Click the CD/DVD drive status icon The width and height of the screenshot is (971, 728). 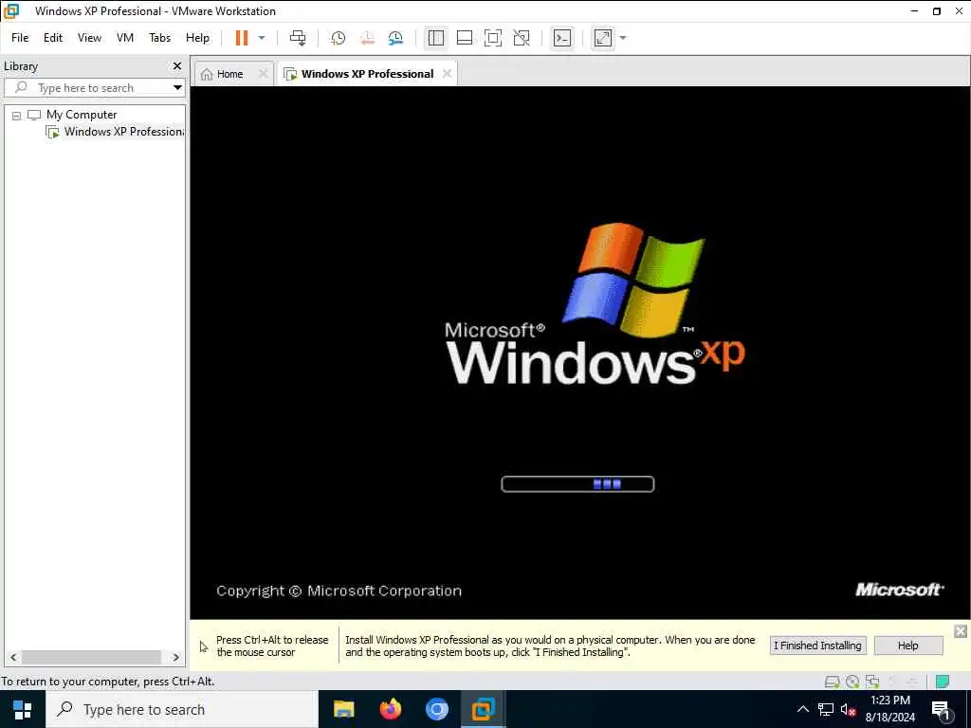pyautogui.click(x=852, y=682)
